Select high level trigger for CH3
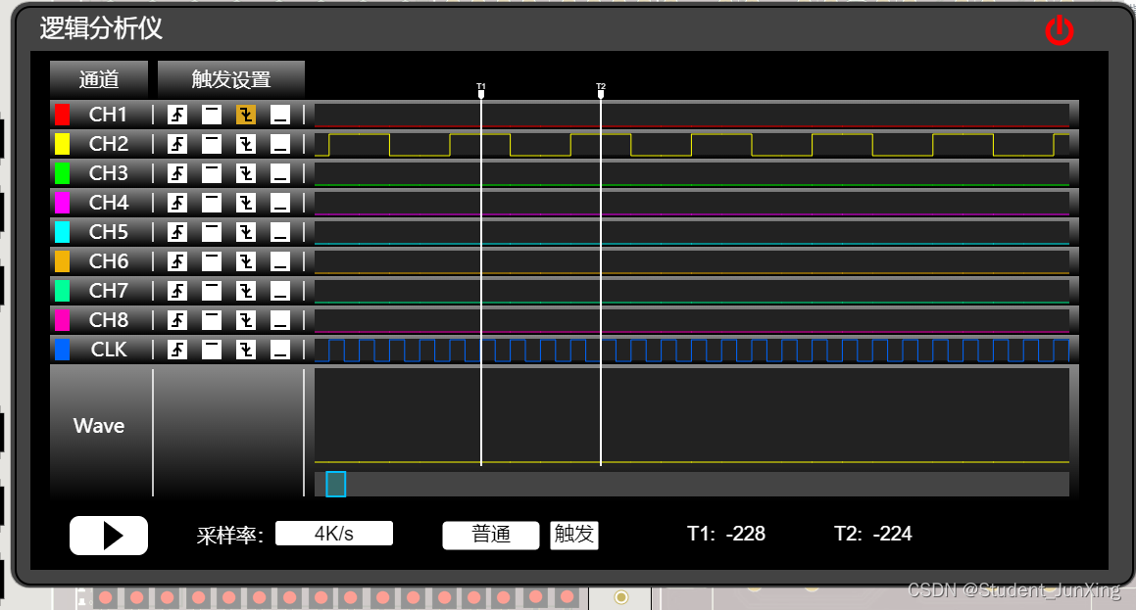The width and height of the screenshot is (1136, 610). tap(212, 173)
